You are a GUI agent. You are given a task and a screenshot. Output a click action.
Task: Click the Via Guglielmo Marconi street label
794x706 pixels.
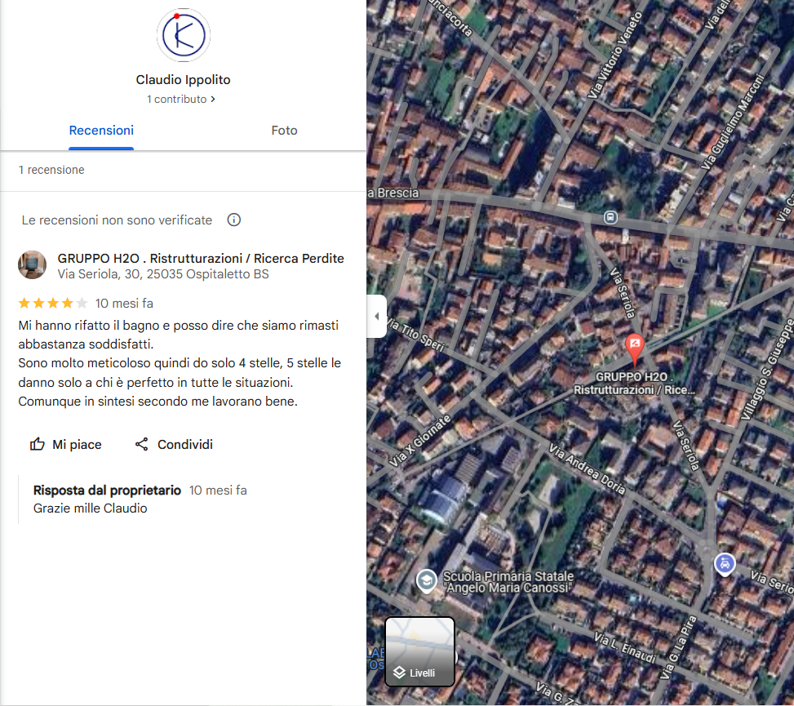[x=732, y=122]
